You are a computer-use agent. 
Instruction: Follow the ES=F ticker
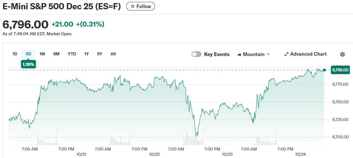[x=141, y=6]
